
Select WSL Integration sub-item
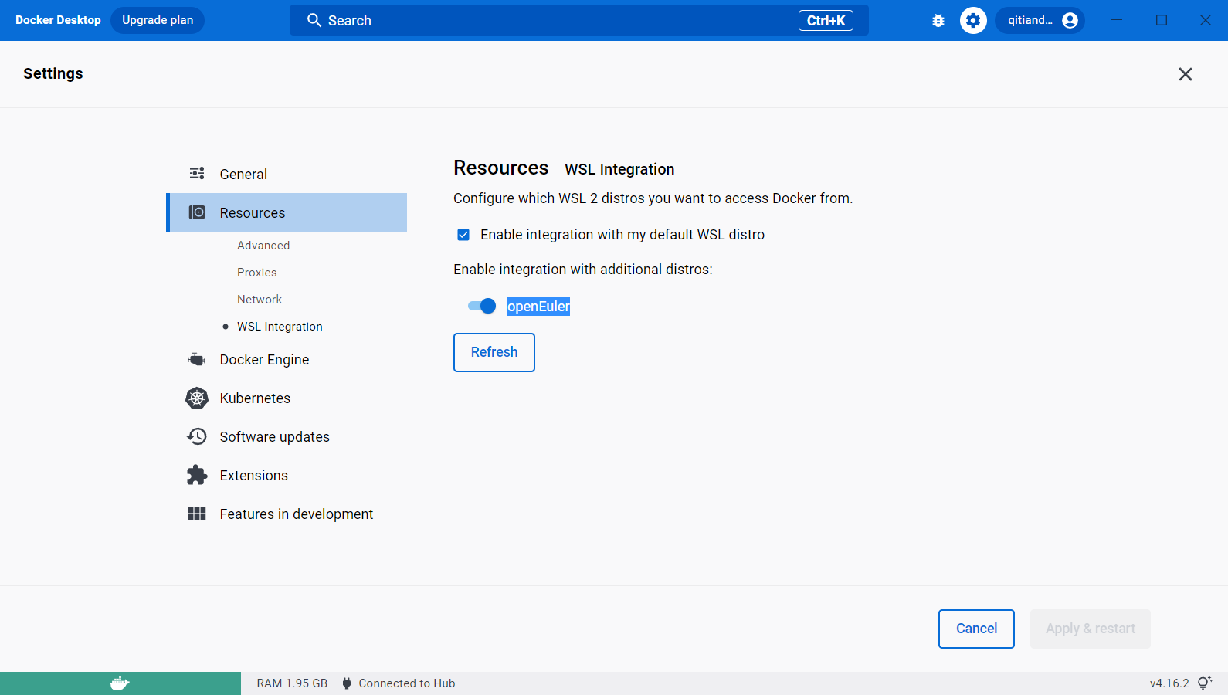point(280,327)
